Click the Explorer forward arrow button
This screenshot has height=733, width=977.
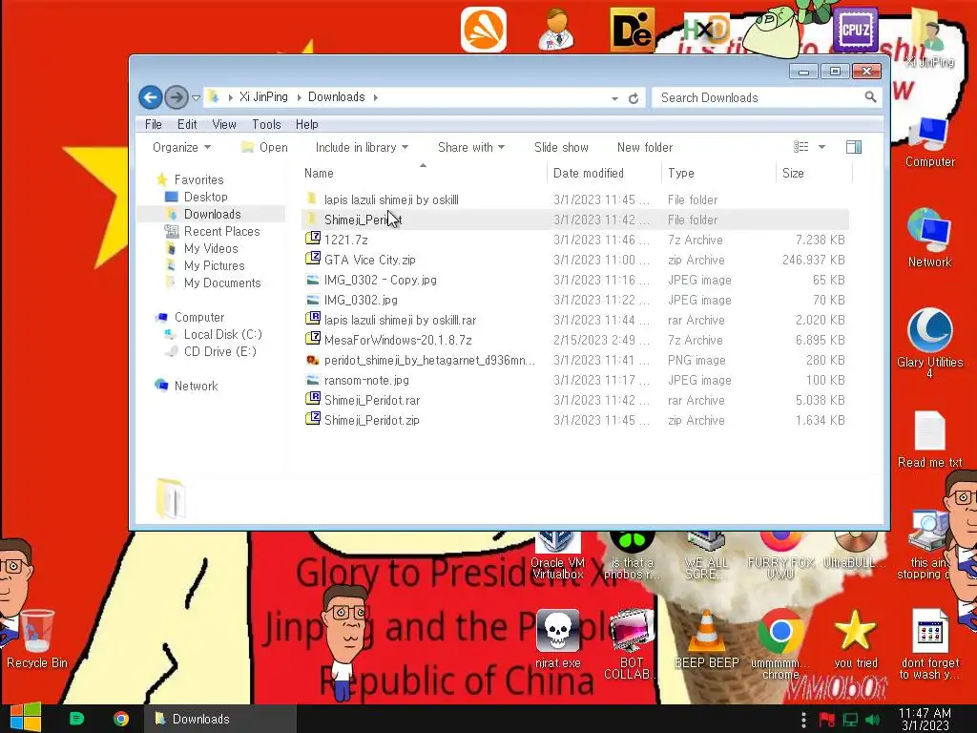click(x=177, y=97)
